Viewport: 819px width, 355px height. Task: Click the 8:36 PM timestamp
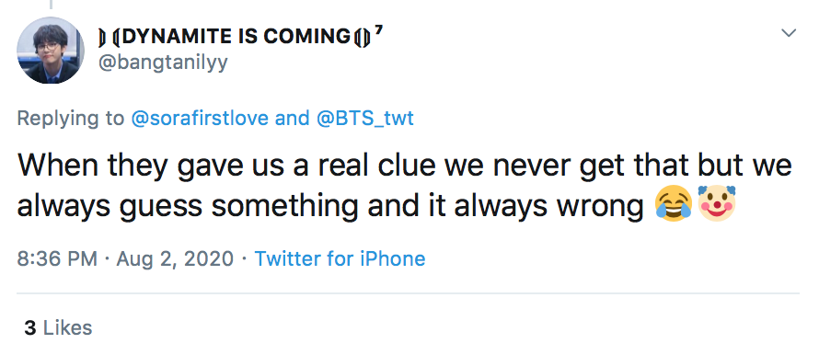57,258
